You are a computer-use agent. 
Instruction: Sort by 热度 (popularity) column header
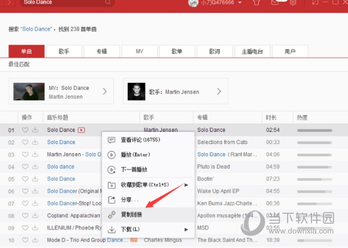point(321,117)
